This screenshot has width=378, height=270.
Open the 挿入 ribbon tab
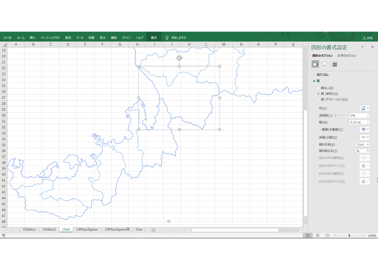pos(33,38)
